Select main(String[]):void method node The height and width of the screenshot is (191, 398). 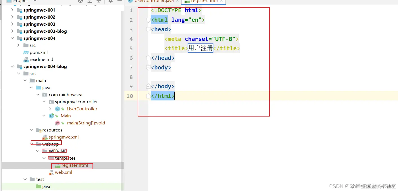click(86, 123)
